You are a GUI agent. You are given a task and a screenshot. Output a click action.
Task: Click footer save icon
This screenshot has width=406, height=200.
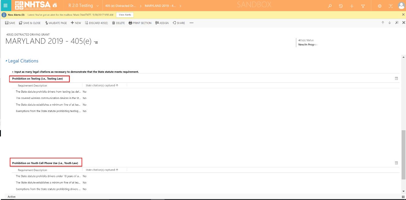(403, 197)
